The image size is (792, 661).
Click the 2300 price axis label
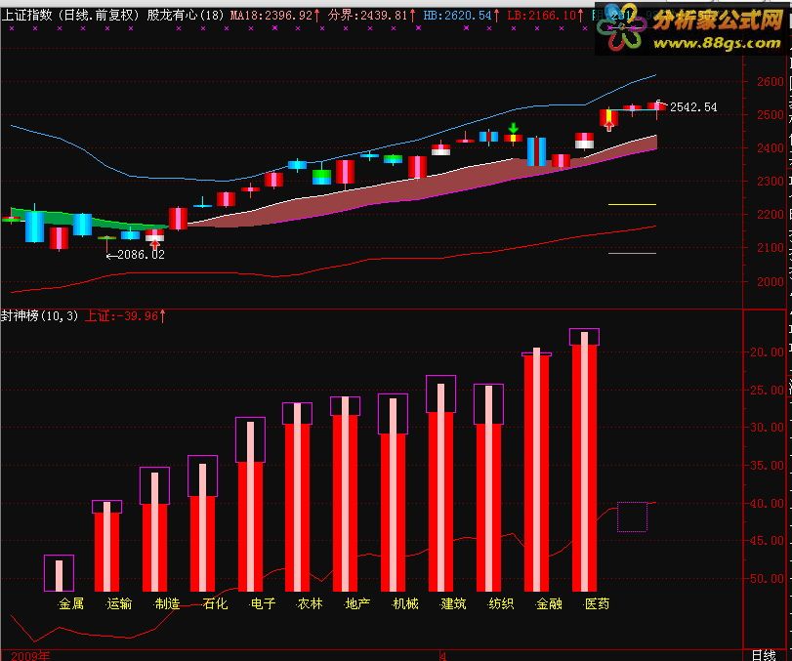771,181
